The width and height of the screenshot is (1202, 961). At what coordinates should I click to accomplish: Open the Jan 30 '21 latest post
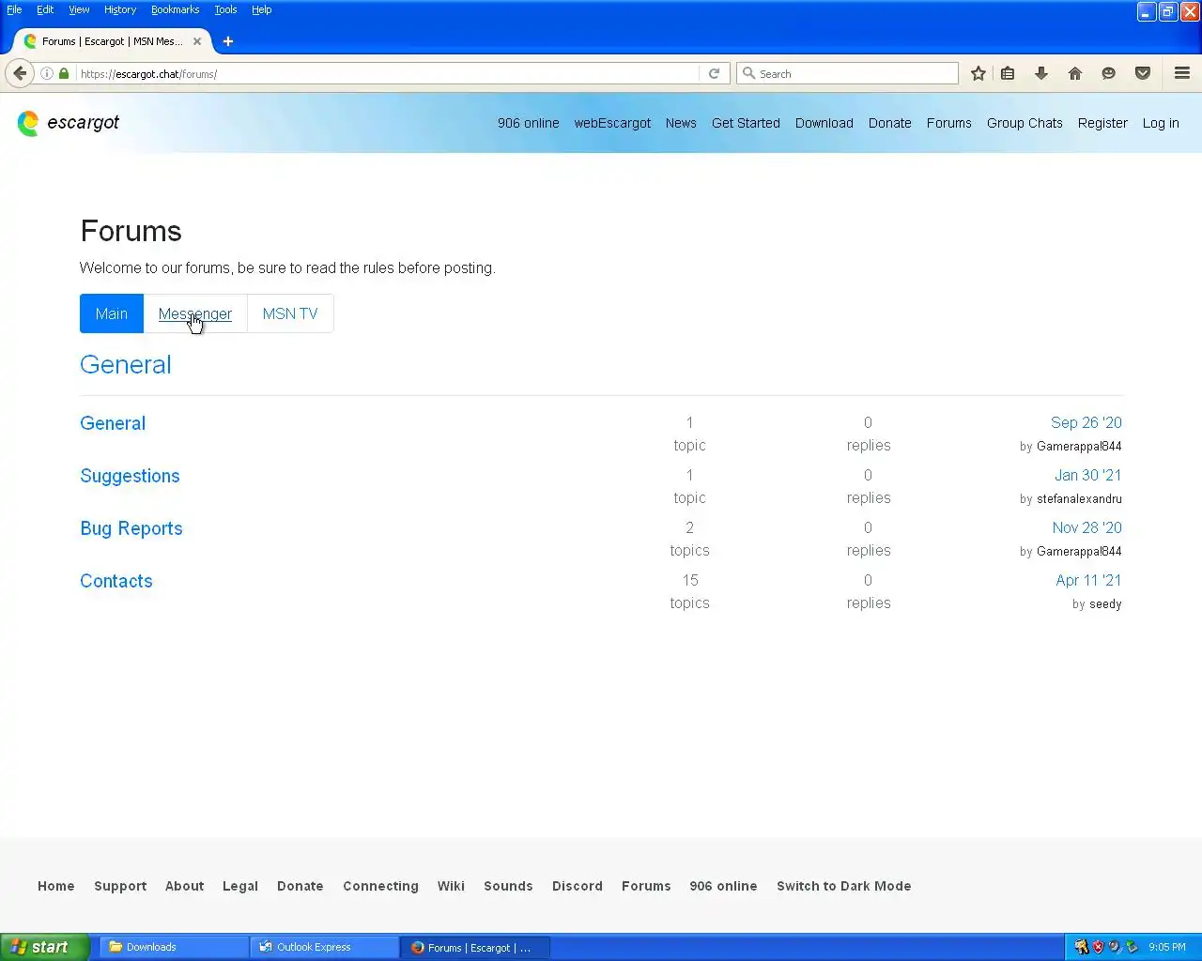(1088, 475)
